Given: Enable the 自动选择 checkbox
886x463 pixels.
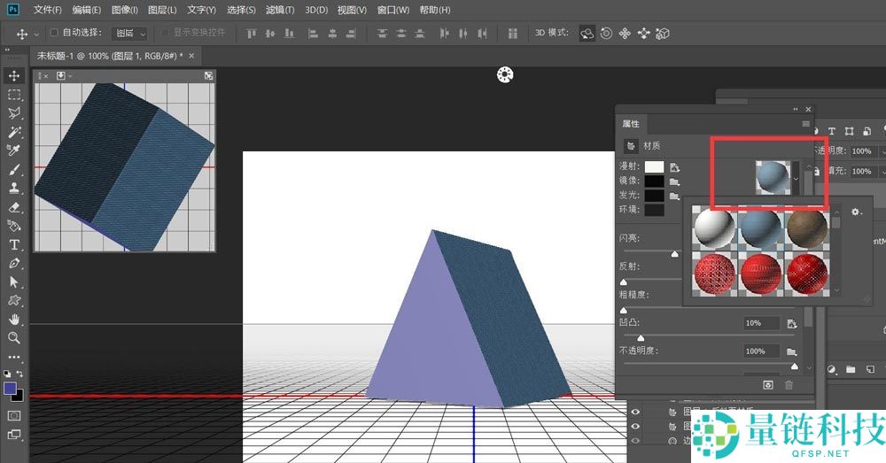Looking at the screenshot, I should click(54, 33).
